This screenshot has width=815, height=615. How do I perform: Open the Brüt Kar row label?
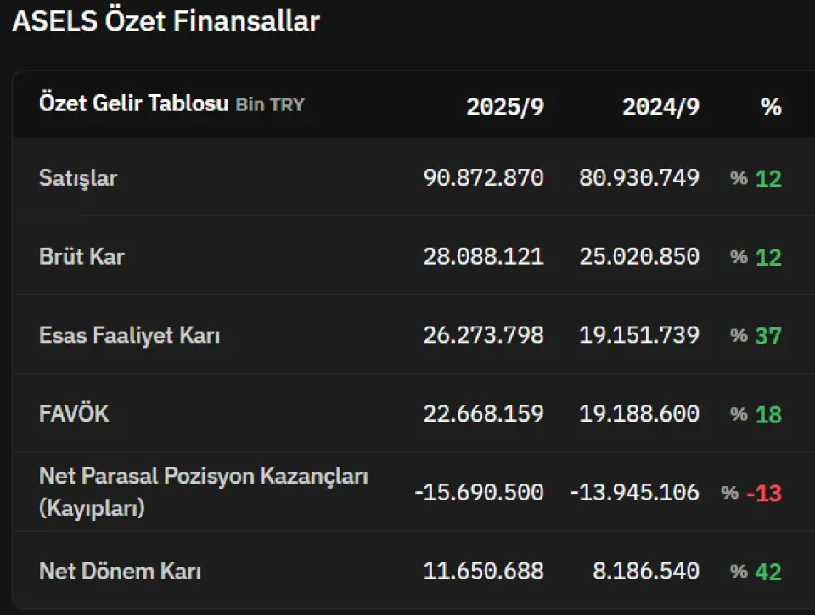point(81,256)
